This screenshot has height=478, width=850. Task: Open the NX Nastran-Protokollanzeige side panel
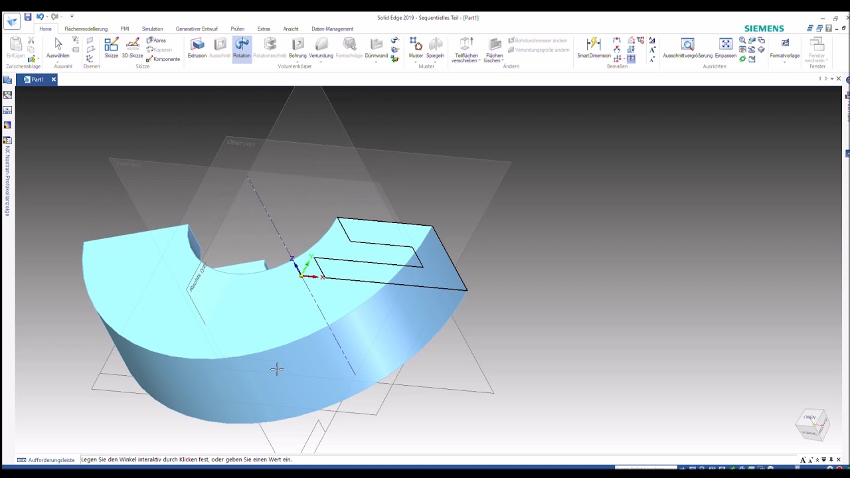(x=7, y=176)
